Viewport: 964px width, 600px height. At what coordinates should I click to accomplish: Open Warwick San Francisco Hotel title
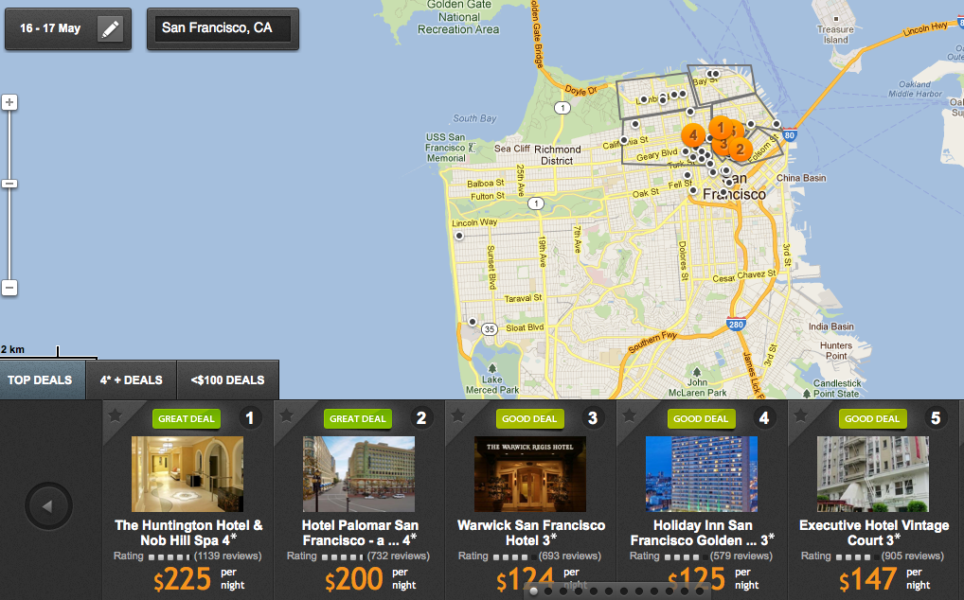pos(531,533)
